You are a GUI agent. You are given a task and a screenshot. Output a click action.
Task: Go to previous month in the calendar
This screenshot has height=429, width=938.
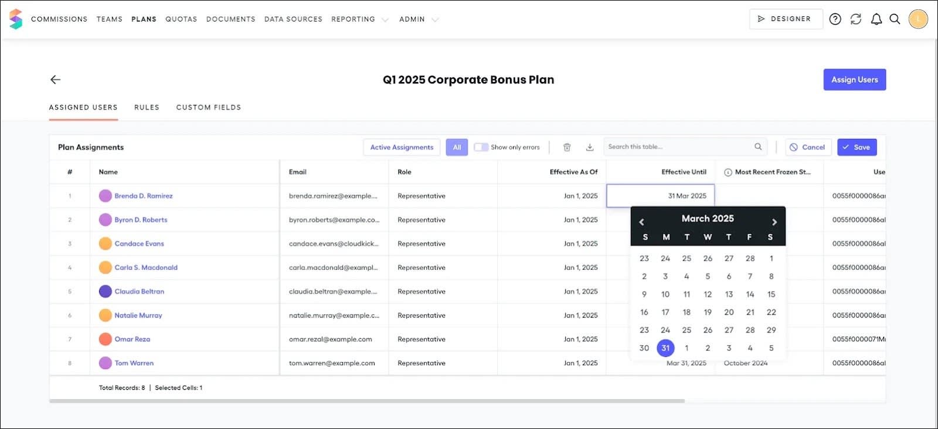[x=641, y=222]
